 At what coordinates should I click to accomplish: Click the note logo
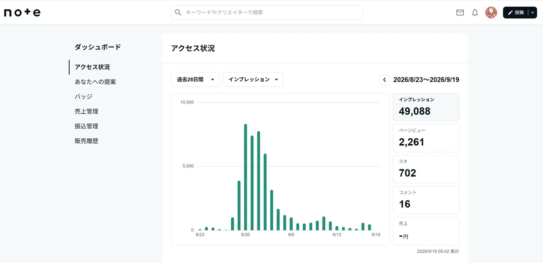pyautogui.click(x=22, y=13)
